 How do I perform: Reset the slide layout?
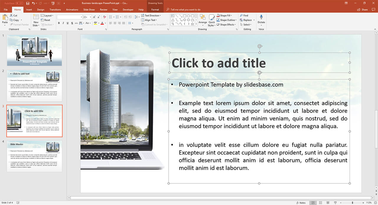click(x=45, y=20)
